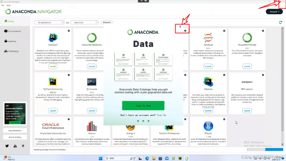Viewport: 286px width, 161px height.
Task: Click the Channels button
Action: 107,23
